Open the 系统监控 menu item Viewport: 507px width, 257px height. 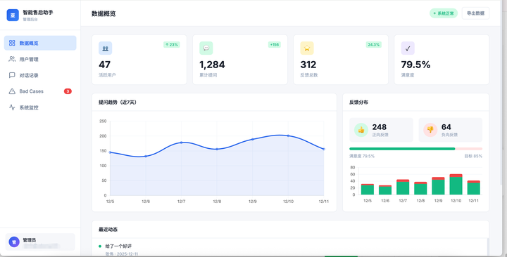point(40,107)
